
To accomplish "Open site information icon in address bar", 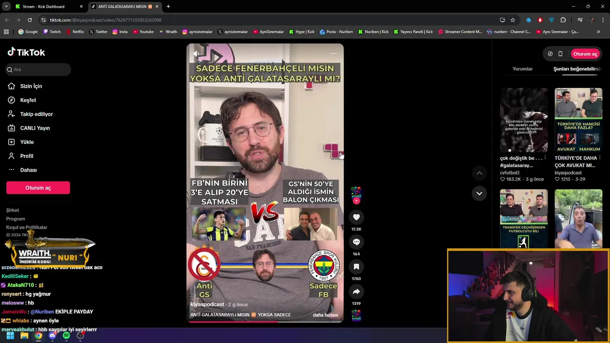I will pos(43,20).
